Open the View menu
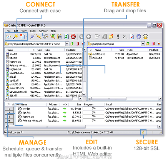 pos(24,31)
